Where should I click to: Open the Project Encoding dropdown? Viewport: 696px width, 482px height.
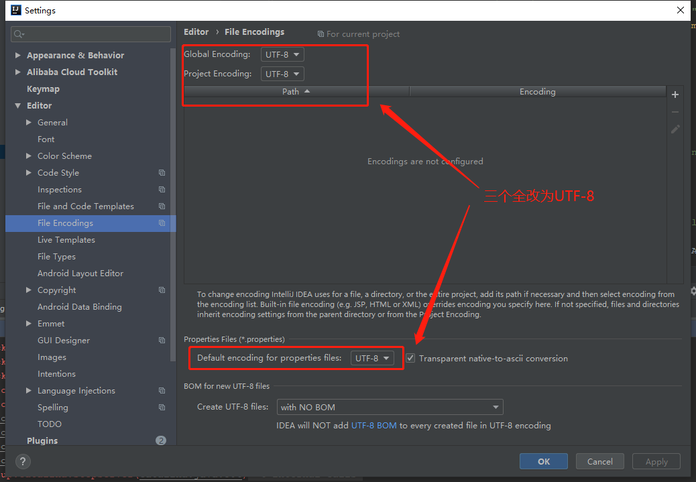282,74
